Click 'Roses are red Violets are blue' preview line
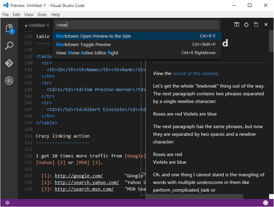 click(x=185, y=114)
